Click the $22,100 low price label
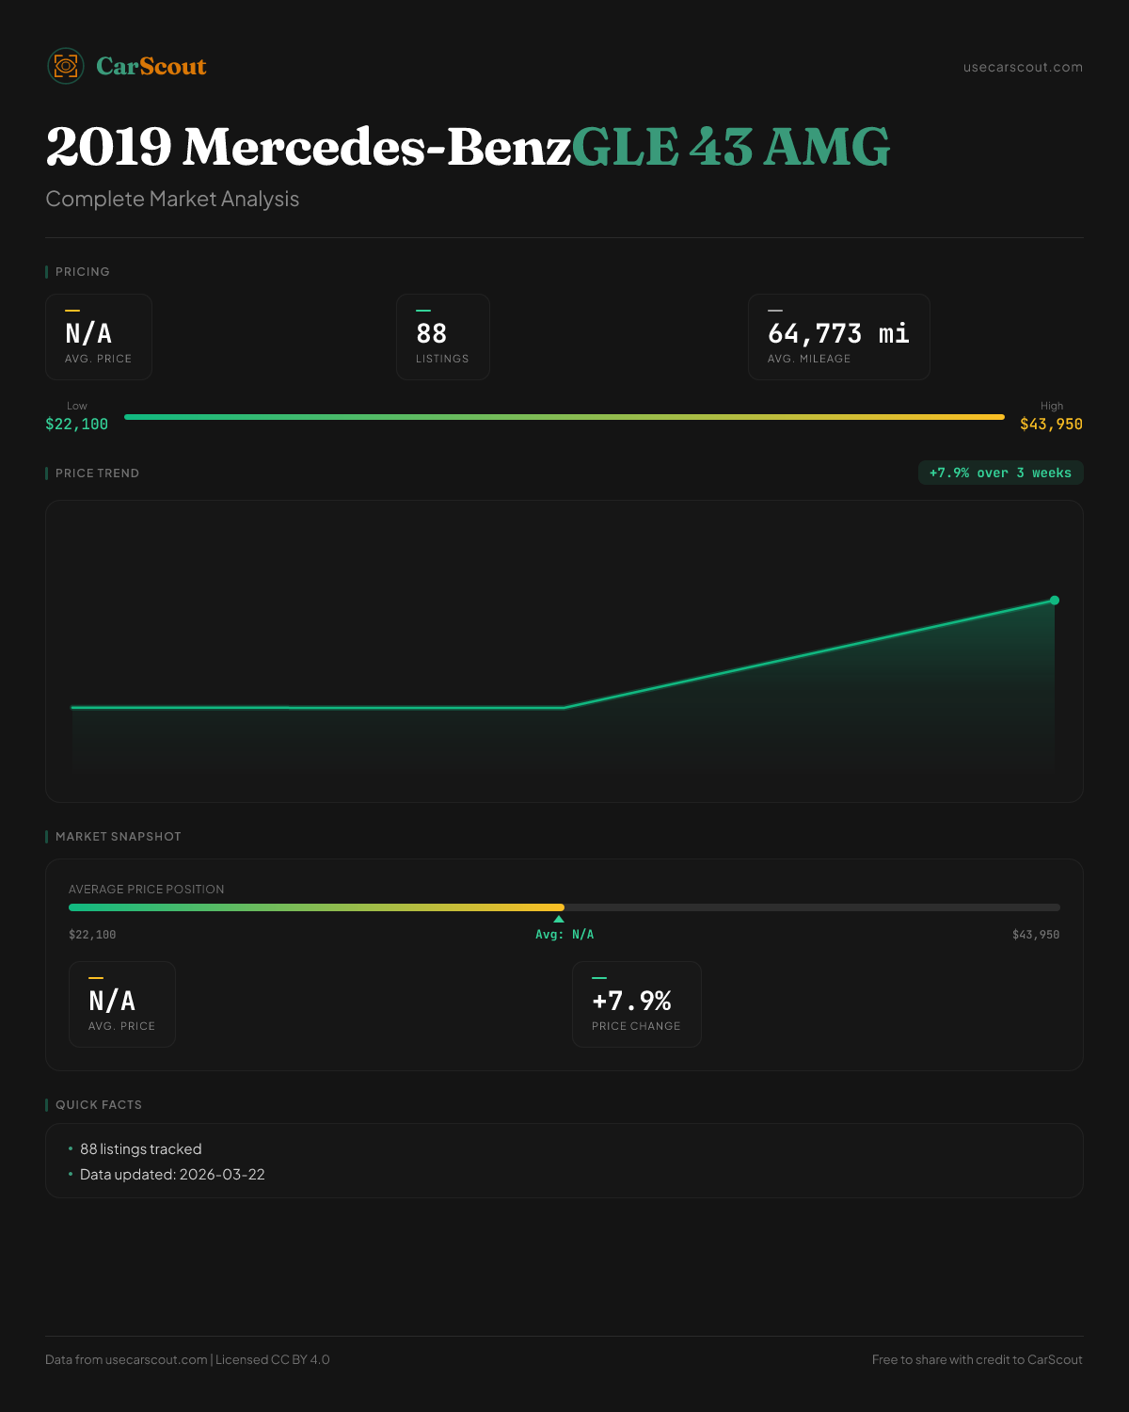Image resolution: width=1129 pixels, height=1412 pixels. click(x=76, y=424)
